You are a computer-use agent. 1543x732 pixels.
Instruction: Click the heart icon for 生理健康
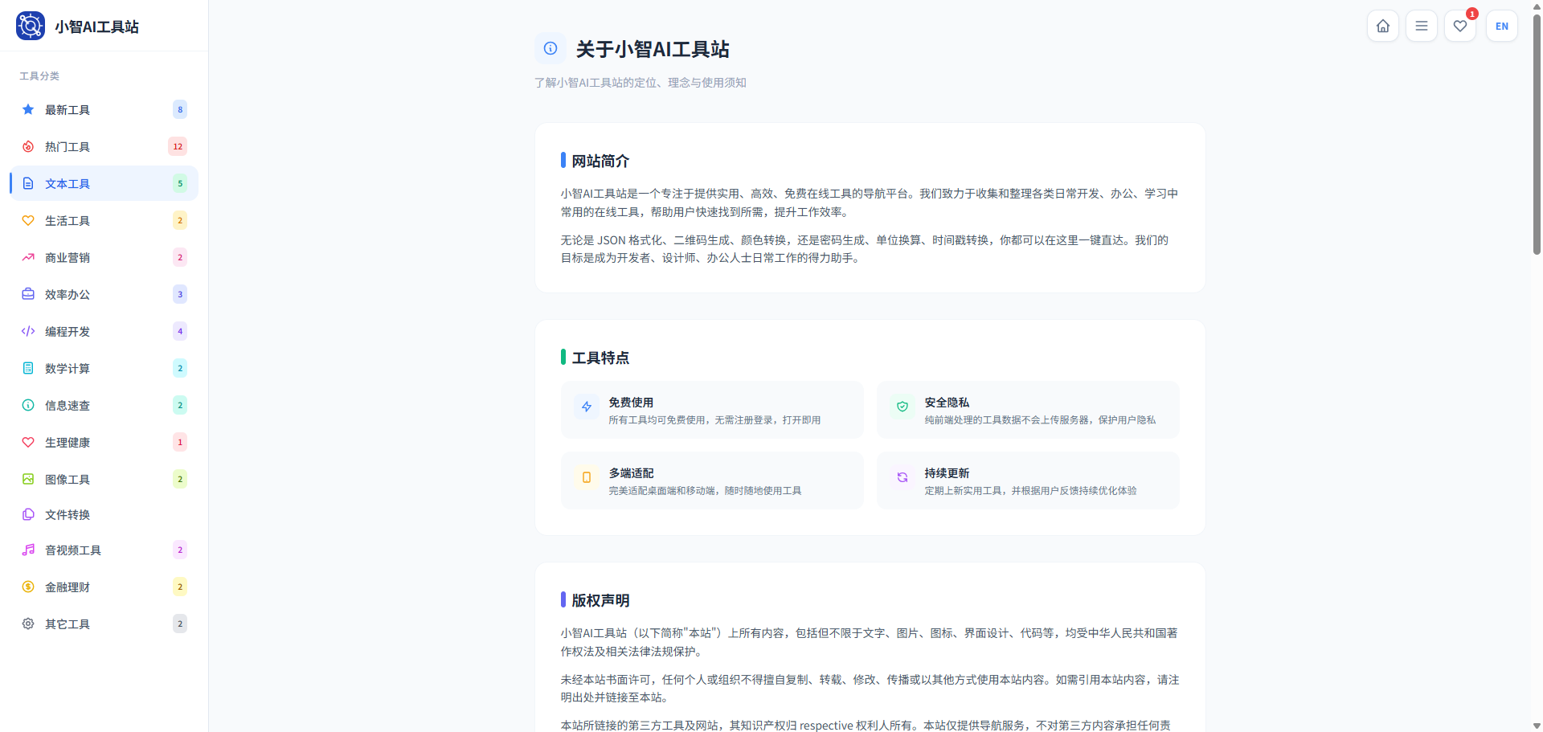[28, 442]
